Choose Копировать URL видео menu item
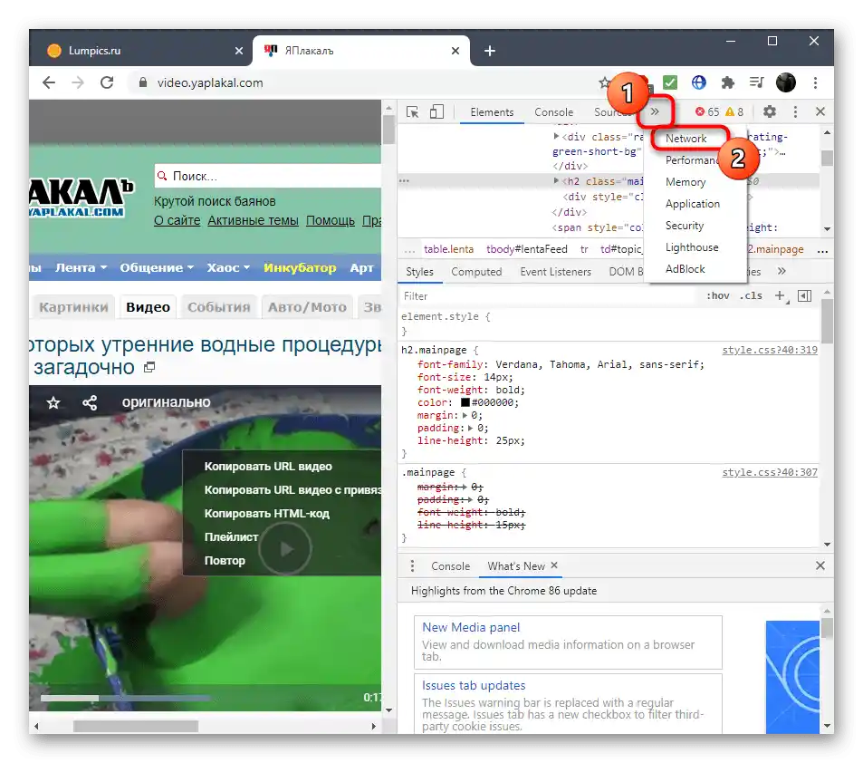863x763 pixels. pos(268,466)
